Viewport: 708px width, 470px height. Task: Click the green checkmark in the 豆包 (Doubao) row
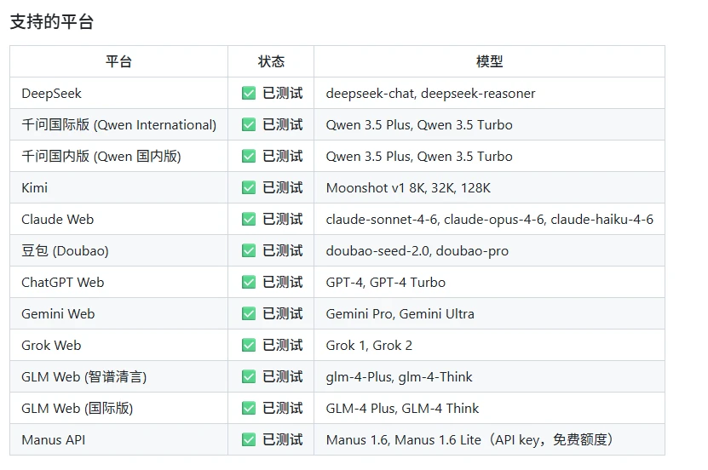[248, 251]
